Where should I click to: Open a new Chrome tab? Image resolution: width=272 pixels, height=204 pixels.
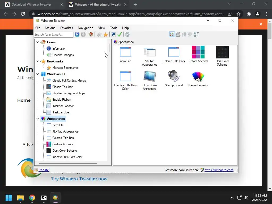pyautogui.click(x=135, y=5)
